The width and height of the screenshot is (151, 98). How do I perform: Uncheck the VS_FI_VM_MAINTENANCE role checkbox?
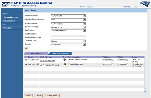[x=26, y=64]
